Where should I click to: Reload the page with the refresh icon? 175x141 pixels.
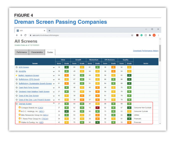[25, 35]
